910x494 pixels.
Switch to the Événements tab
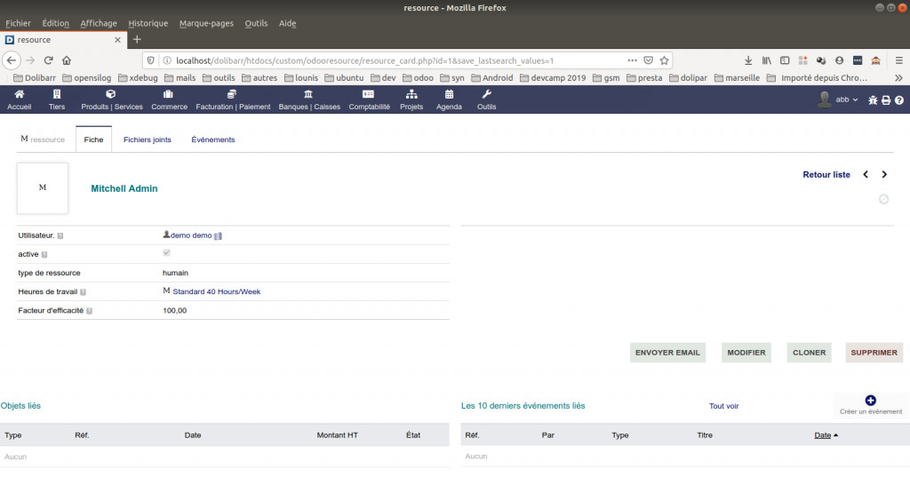pos(213,139)
